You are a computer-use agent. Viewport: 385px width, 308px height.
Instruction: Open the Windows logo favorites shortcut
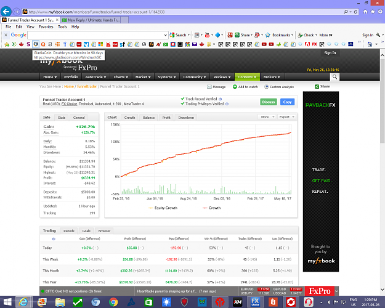click(100, 44)
